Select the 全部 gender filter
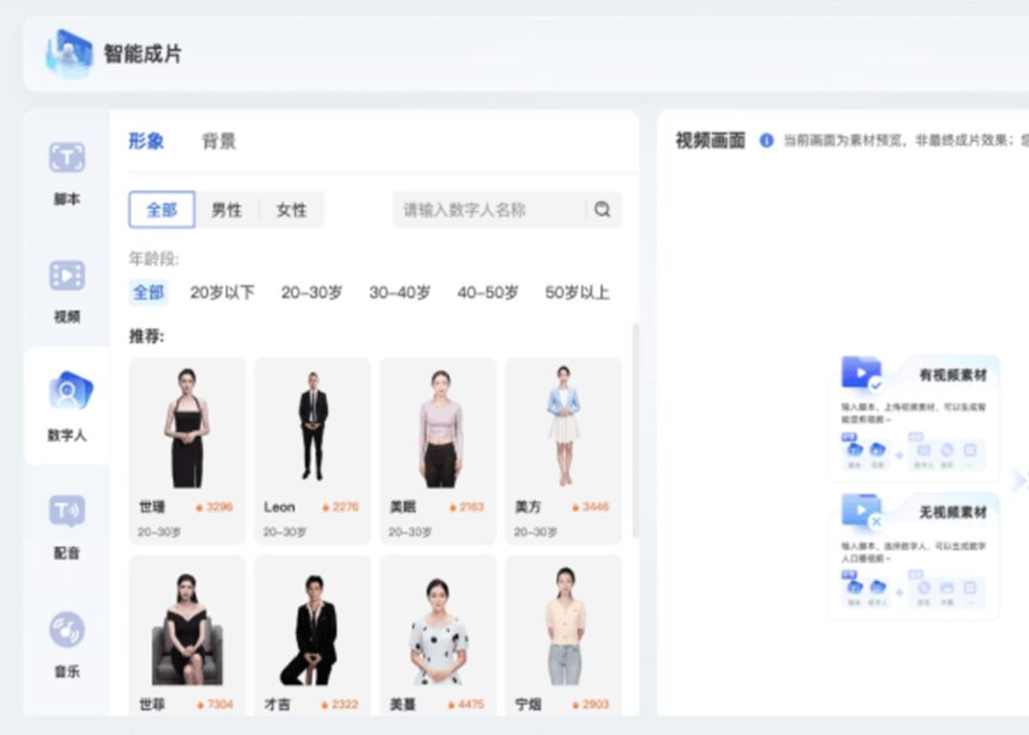Viewport: 1029px width, 735px height. [x=162, y=210]
